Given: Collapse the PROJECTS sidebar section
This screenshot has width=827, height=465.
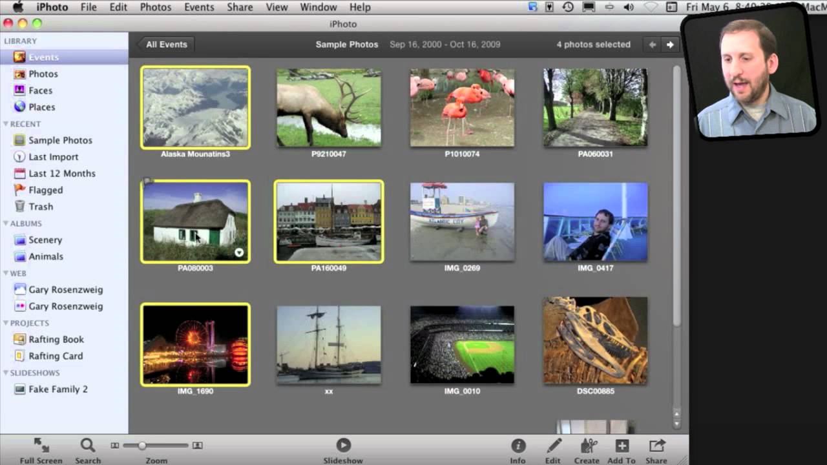Looking at the screenshot, I should click(x=6, y=323).
